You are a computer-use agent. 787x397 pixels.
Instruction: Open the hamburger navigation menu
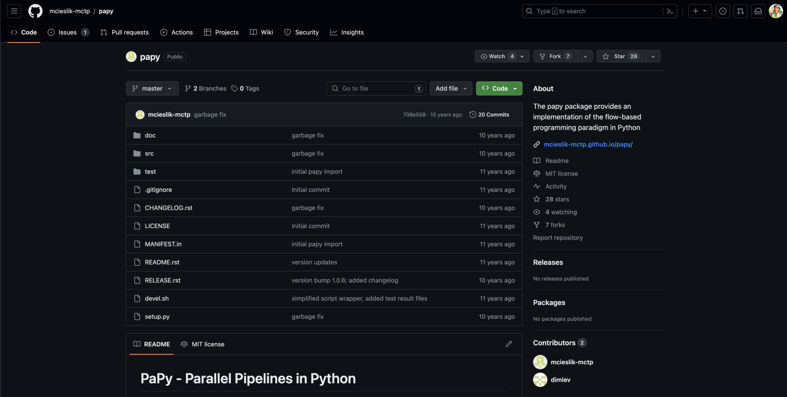click(x=14, y=11)
